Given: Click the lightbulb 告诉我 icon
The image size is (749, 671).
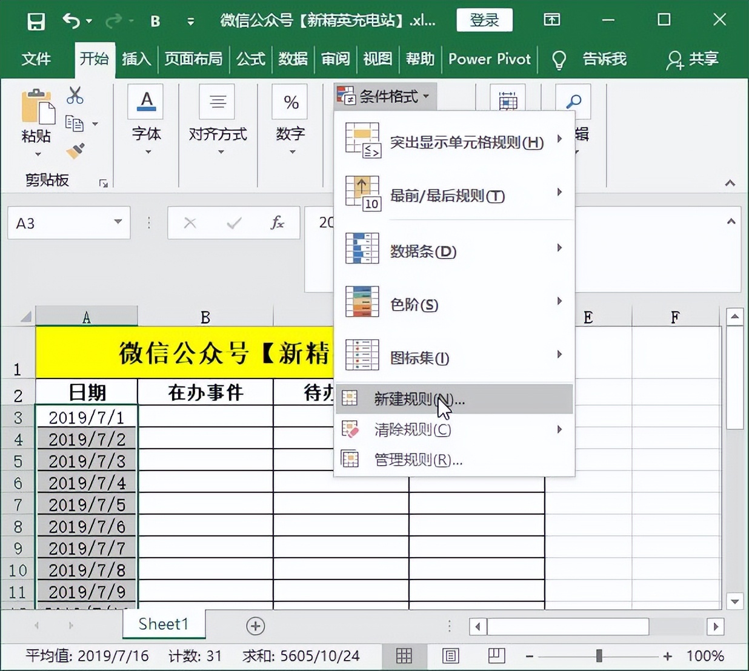Looking at the screenshot, I should click(x=559, y=59).
